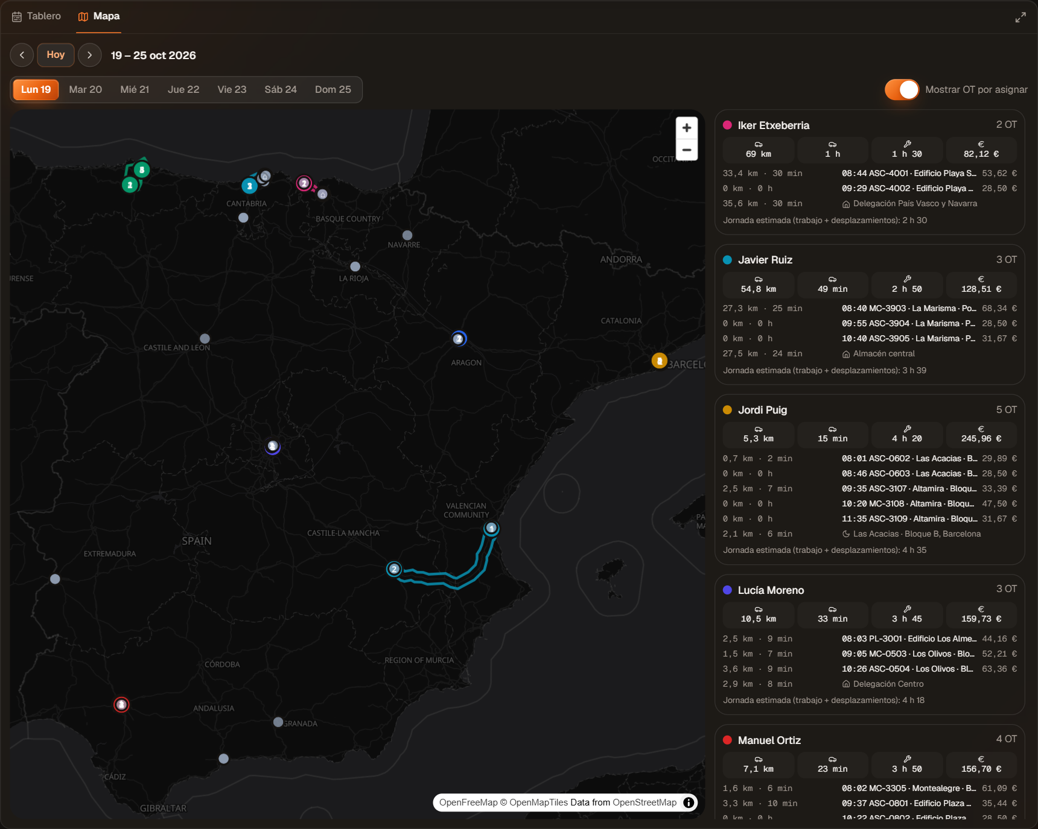Screen dimensions: 1038x829
Task: Select work order ASC-4001 Edificio Playa
Action: [870, 174]
